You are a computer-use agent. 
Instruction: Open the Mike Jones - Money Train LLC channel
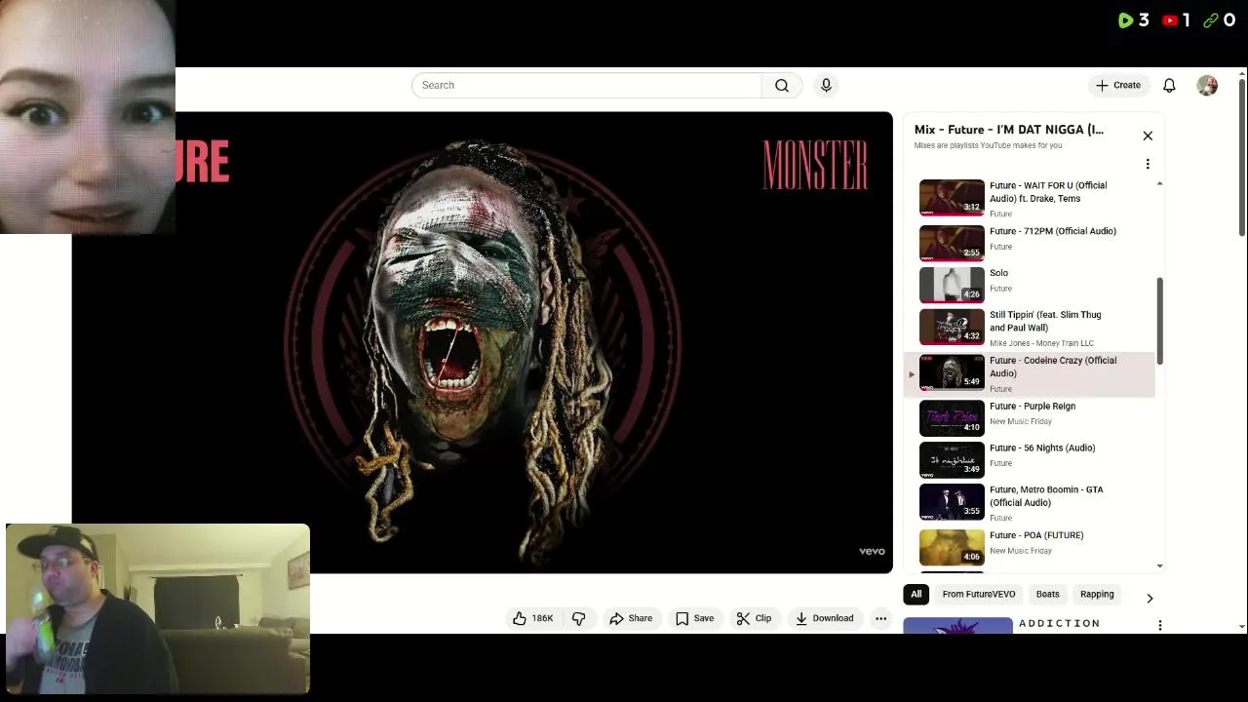[x=1041, y=343]
